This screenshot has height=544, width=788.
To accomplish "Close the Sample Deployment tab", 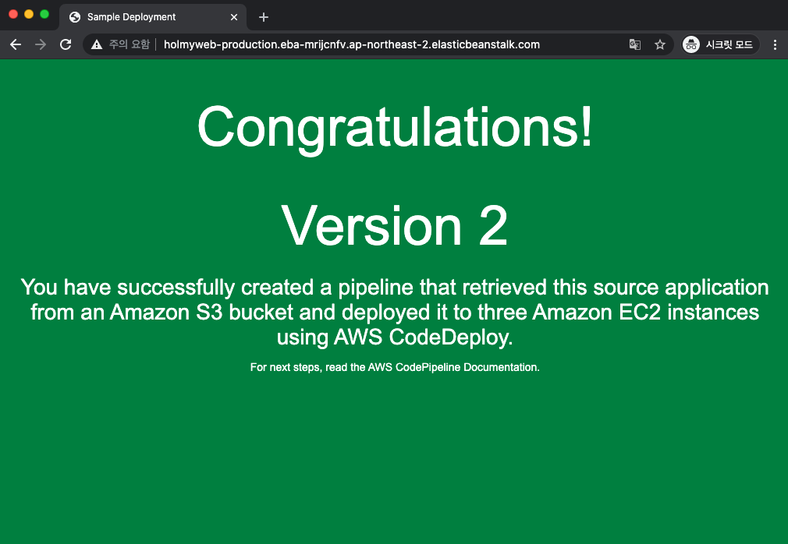I will [234, 17].
